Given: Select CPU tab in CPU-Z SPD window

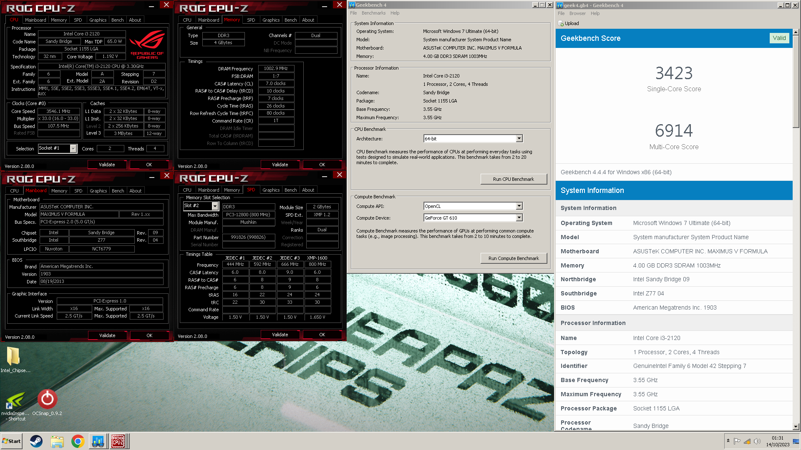Looking at the screenshot, I should point(187,190).
